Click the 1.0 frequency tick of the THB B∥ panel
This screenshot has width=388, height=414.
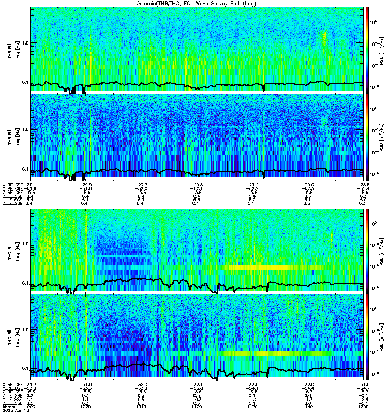click(25, 130)
